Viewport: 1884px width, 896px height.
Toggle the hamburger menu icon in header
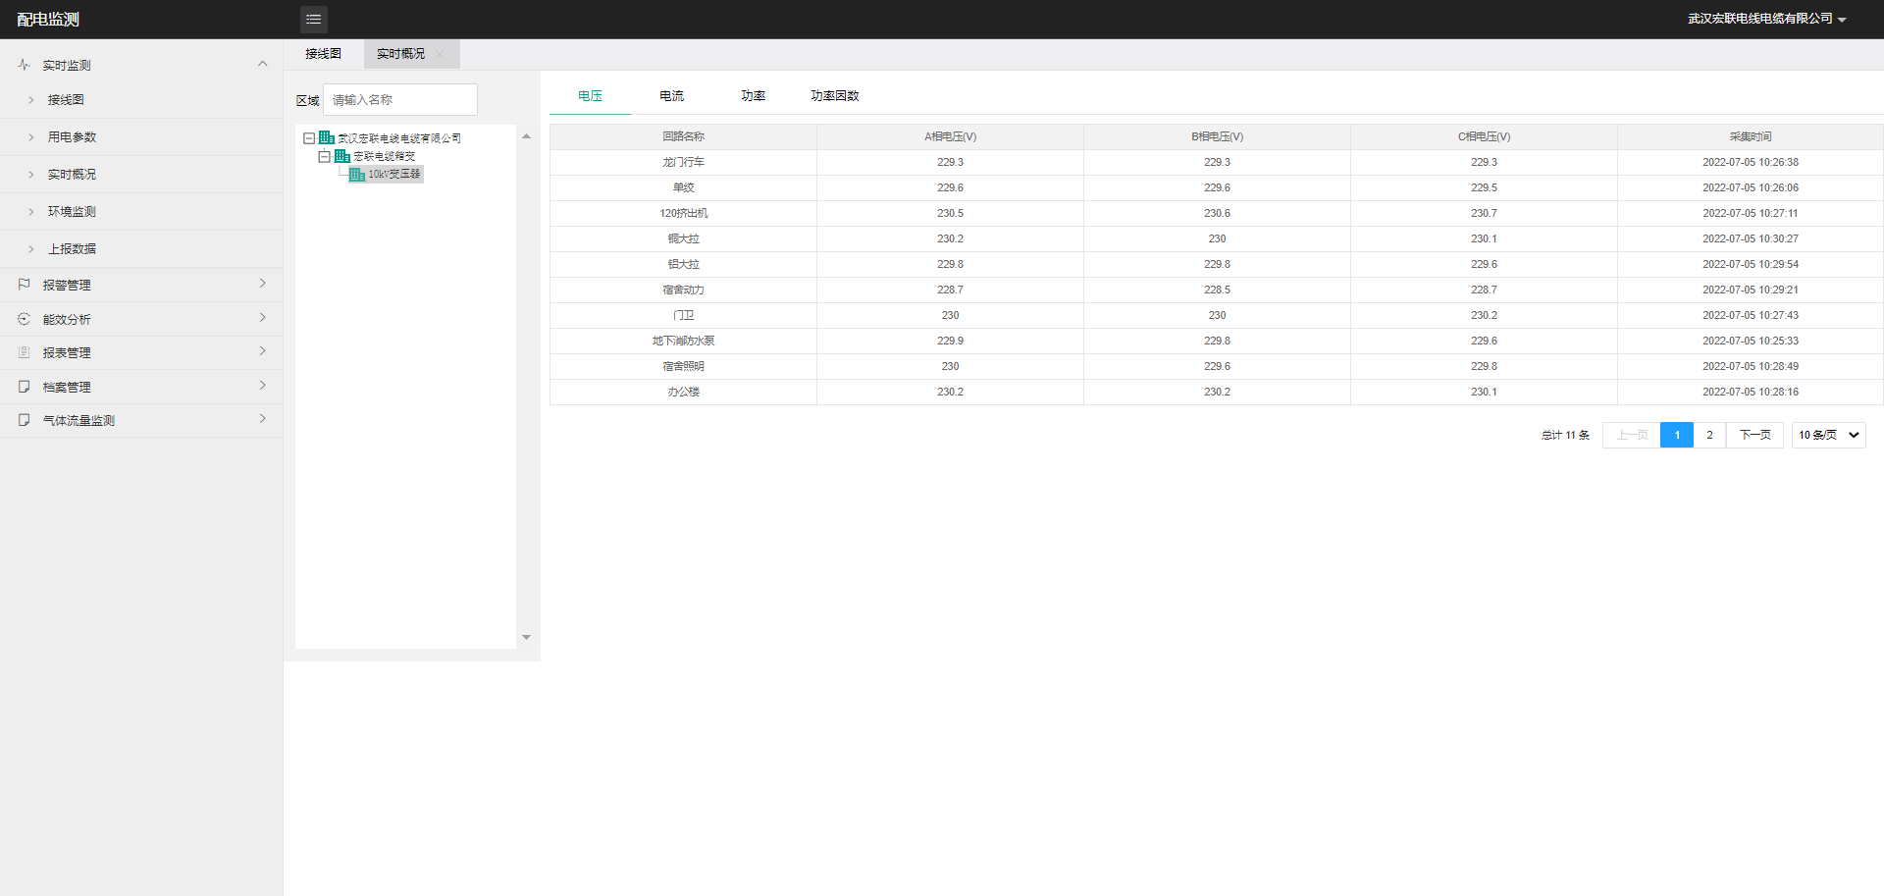point(313,19)
